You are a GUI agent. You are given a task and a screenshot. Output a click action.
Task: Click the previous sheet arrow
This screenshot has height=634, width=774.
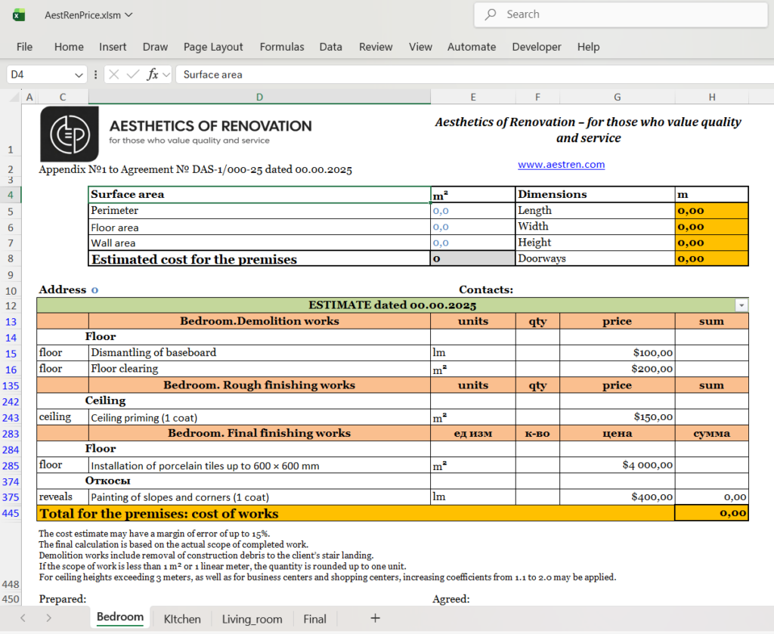tap(23, 618)
